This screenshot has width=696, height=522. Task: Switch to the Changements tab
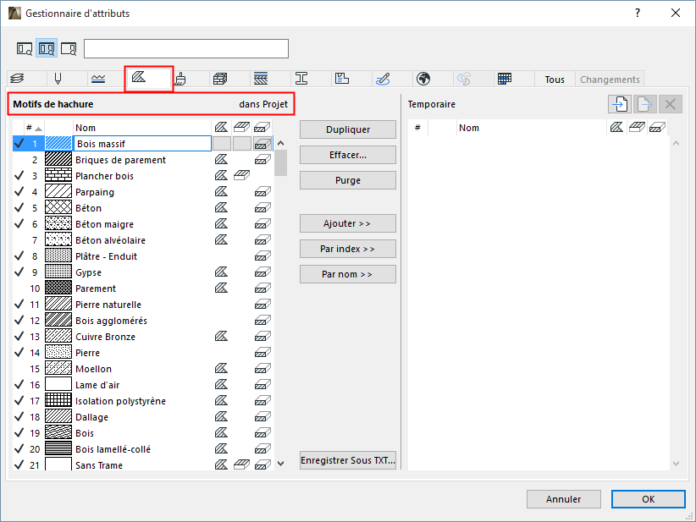tap(610, 80)
